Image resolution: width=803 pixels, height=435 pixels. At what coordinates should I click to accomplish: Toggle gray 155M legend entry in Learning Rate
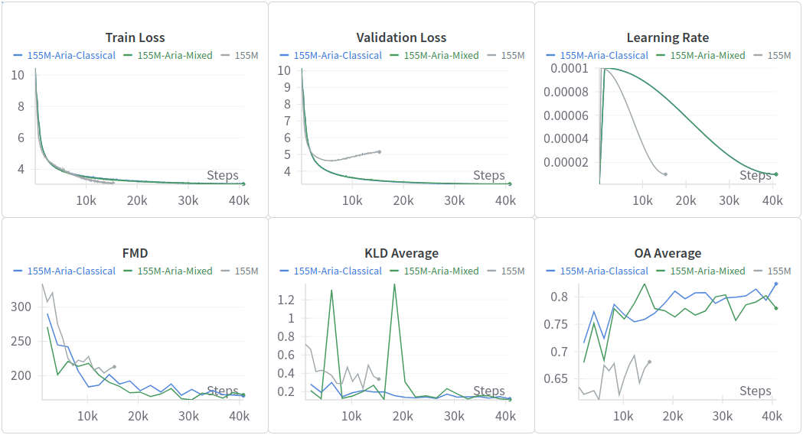(779, 55)
